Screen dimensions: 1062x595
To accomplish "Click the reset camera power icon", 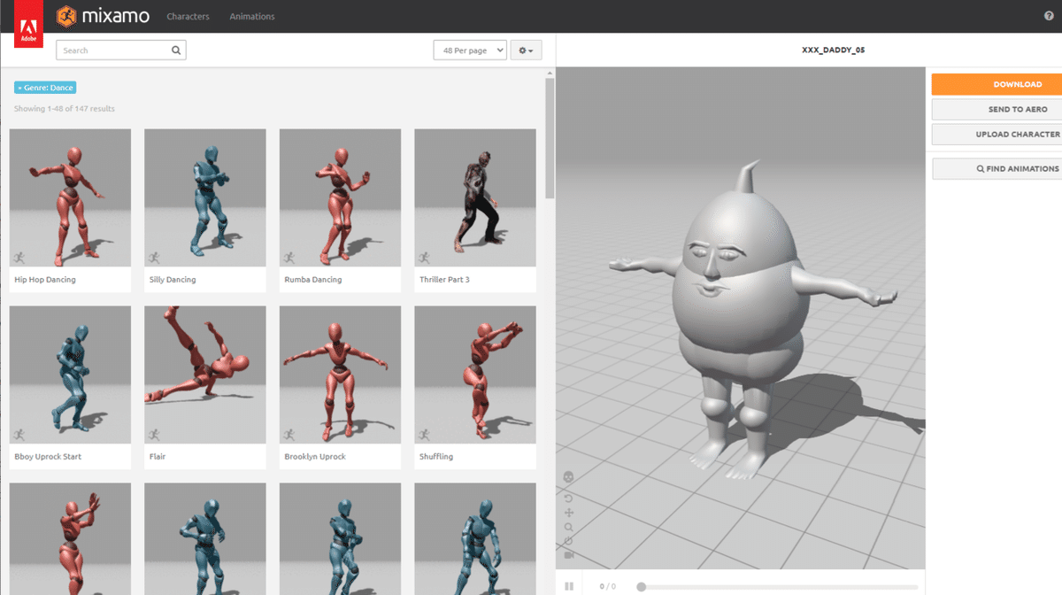I will [x=568, y=541].
